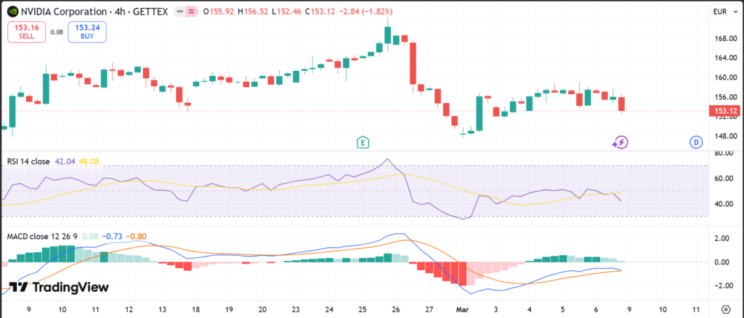Viewport: 744px width, 318px height.
Task: Click date 26 on the time axis
Action: tap(396, 309)
